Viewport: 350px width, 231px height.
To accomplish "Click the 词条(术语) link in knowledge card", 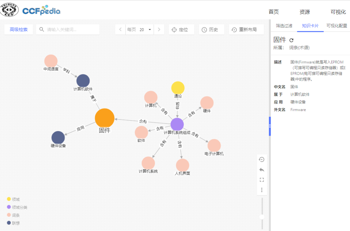I will (300, 47).
